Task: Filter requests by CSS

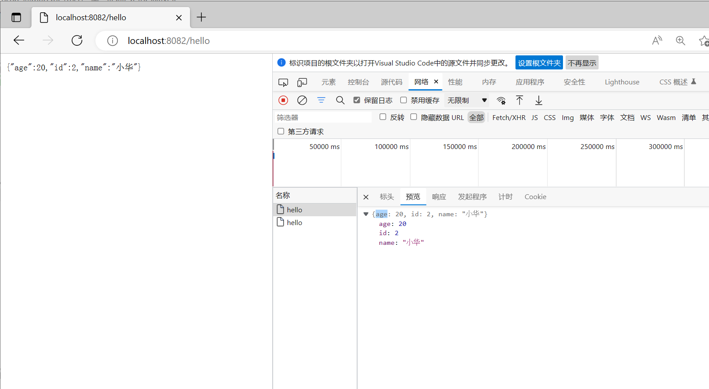Action: [550, 117]
